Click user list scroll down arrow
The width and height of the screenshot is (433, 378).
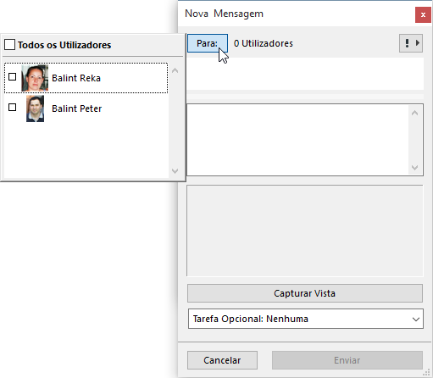click(x=175, y=170)
